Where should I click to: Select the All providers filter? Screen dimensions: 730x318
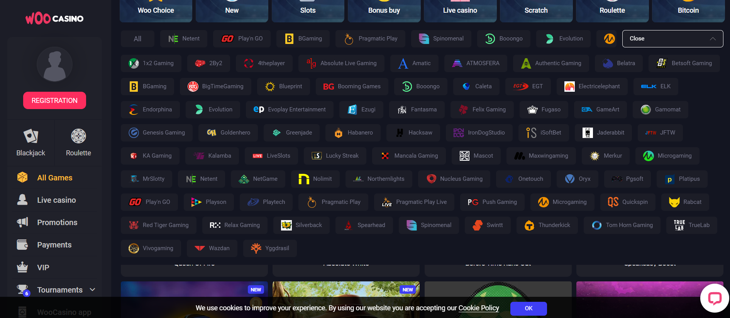(137, 39)
